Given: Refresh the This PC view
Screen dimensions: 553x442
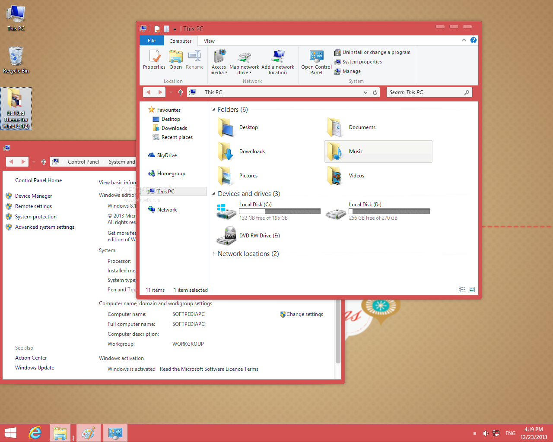Looking at the screenshot, I should 375,92.
